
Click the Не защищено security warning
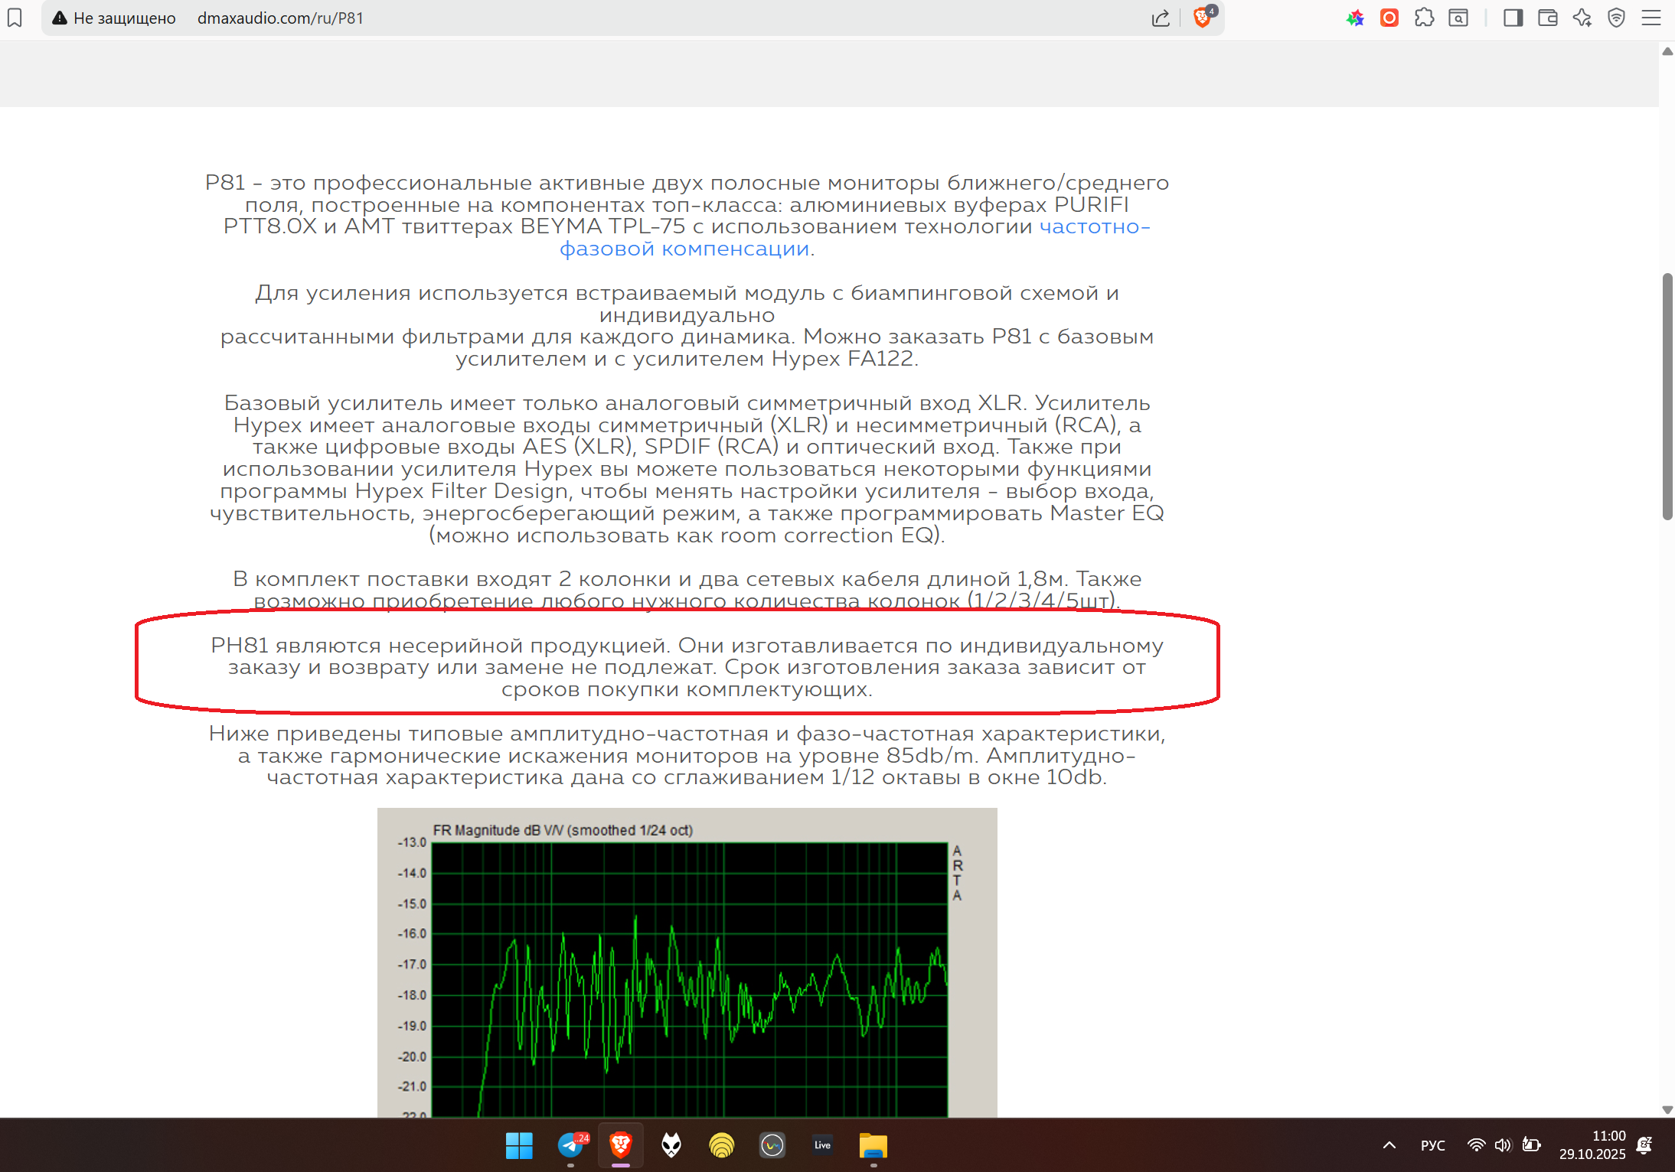(114, 18)
